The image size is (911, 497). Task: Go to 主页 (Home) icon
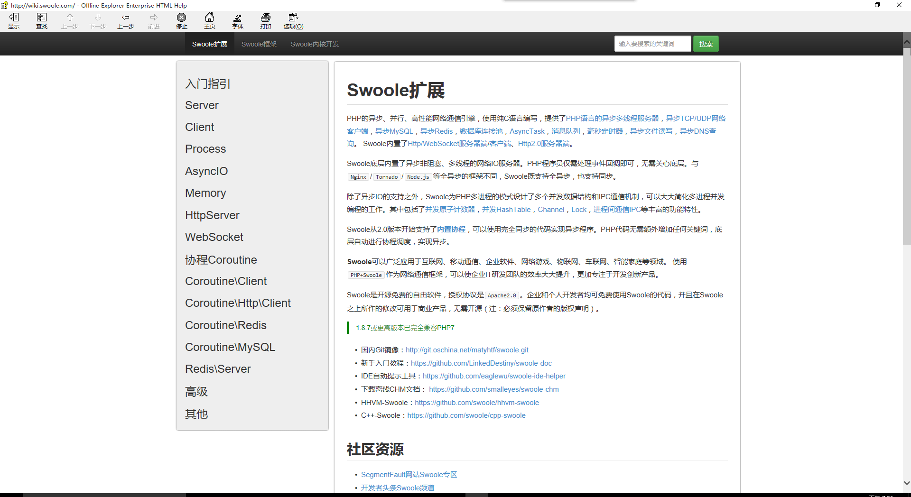(210, 21)
